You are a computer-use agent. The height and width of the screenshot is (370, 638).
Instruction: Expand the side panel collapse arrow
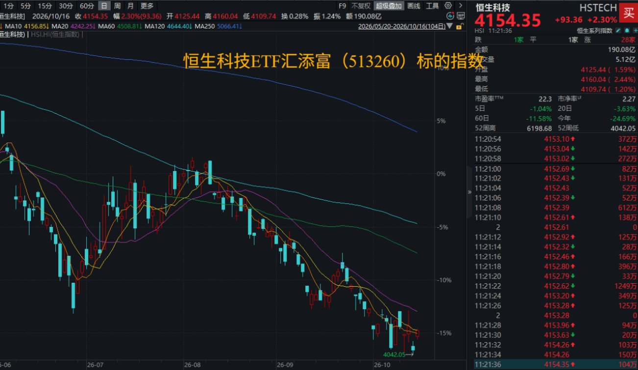click(470, 192)
